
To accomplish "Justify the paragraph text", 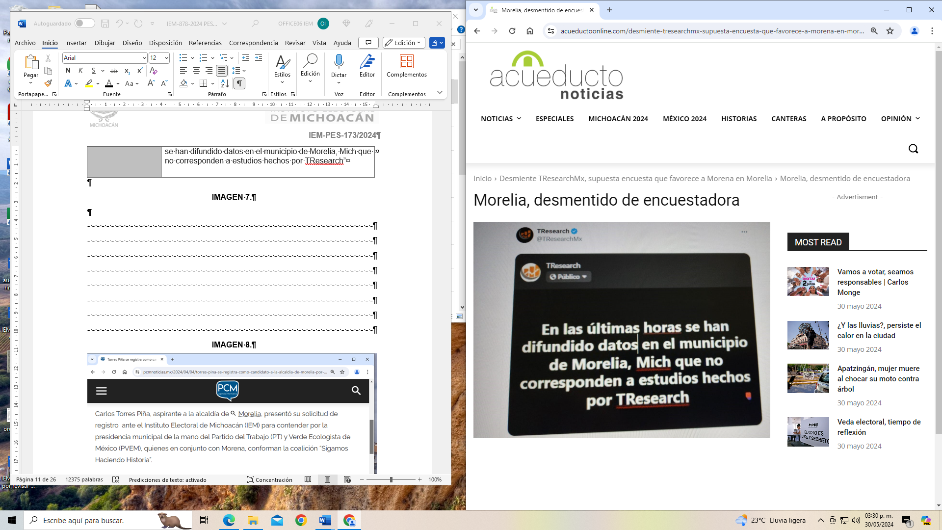I will pyautogui.click(x=222, y=71).
